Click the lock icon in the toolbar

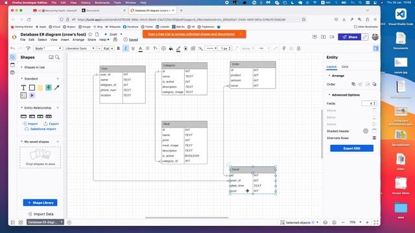point(298,49)
